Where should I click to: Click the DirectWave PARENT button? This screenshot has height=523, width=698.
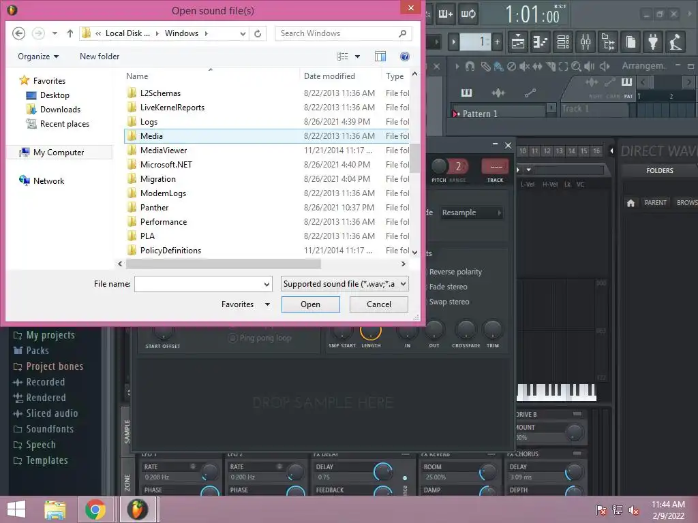click(655, 203)
